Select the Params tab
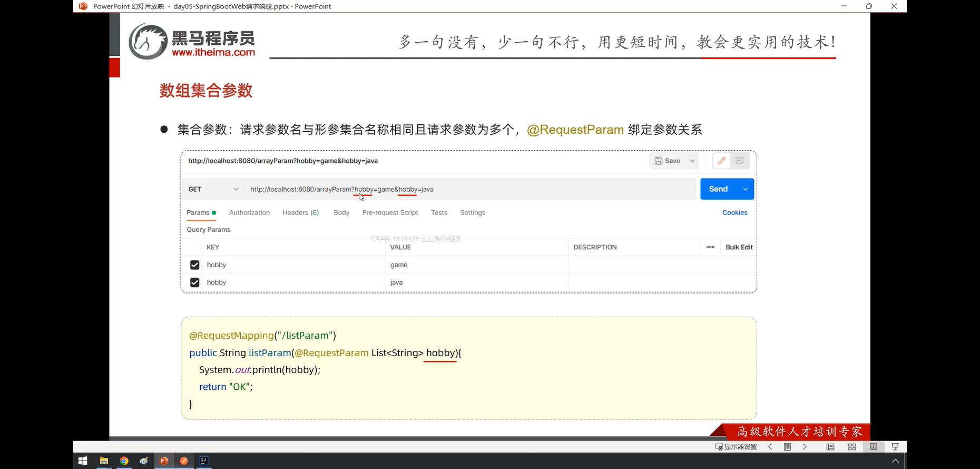The height and width of the screenshot is (469, 980). coord(201,212)
